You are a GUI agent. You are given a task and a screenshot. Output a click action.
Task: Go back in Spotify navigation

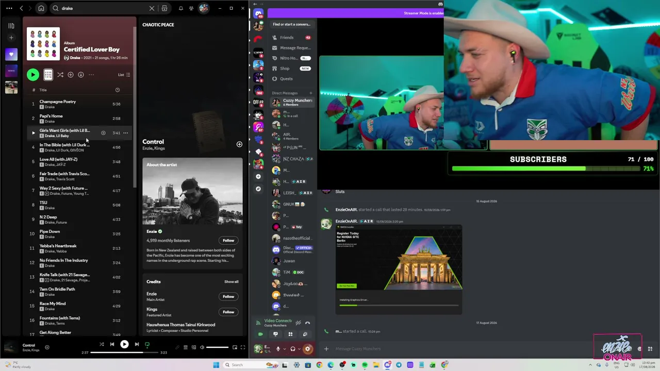pos(21,8)
